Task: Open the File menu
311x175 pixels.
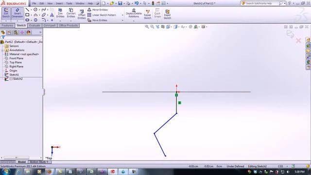Action: [34, 3]
